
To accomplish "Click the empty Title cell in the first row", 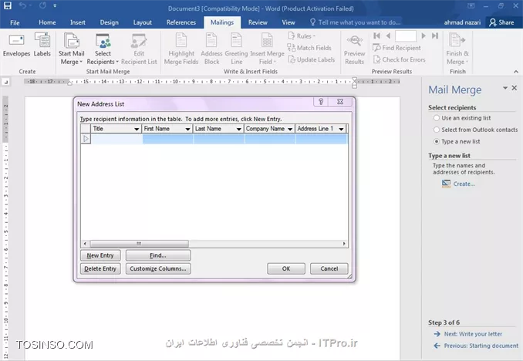I will click(116, 139).
